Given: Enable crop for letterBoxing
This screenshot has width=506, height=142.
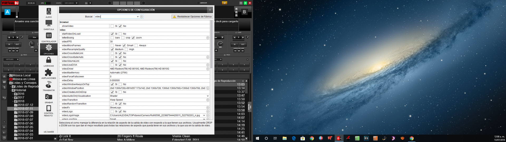Looking at the screenshot, I should pyautogui.click(x=123, y=38).
